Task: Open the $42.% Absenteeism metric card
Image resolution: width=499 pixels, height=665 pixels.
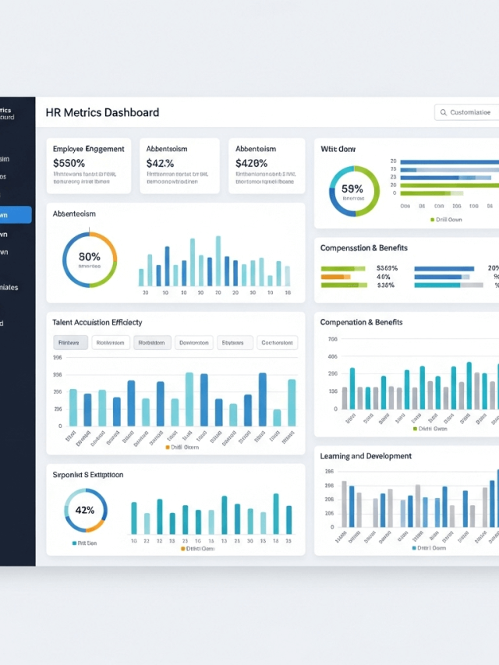Action: pos(179,166)
